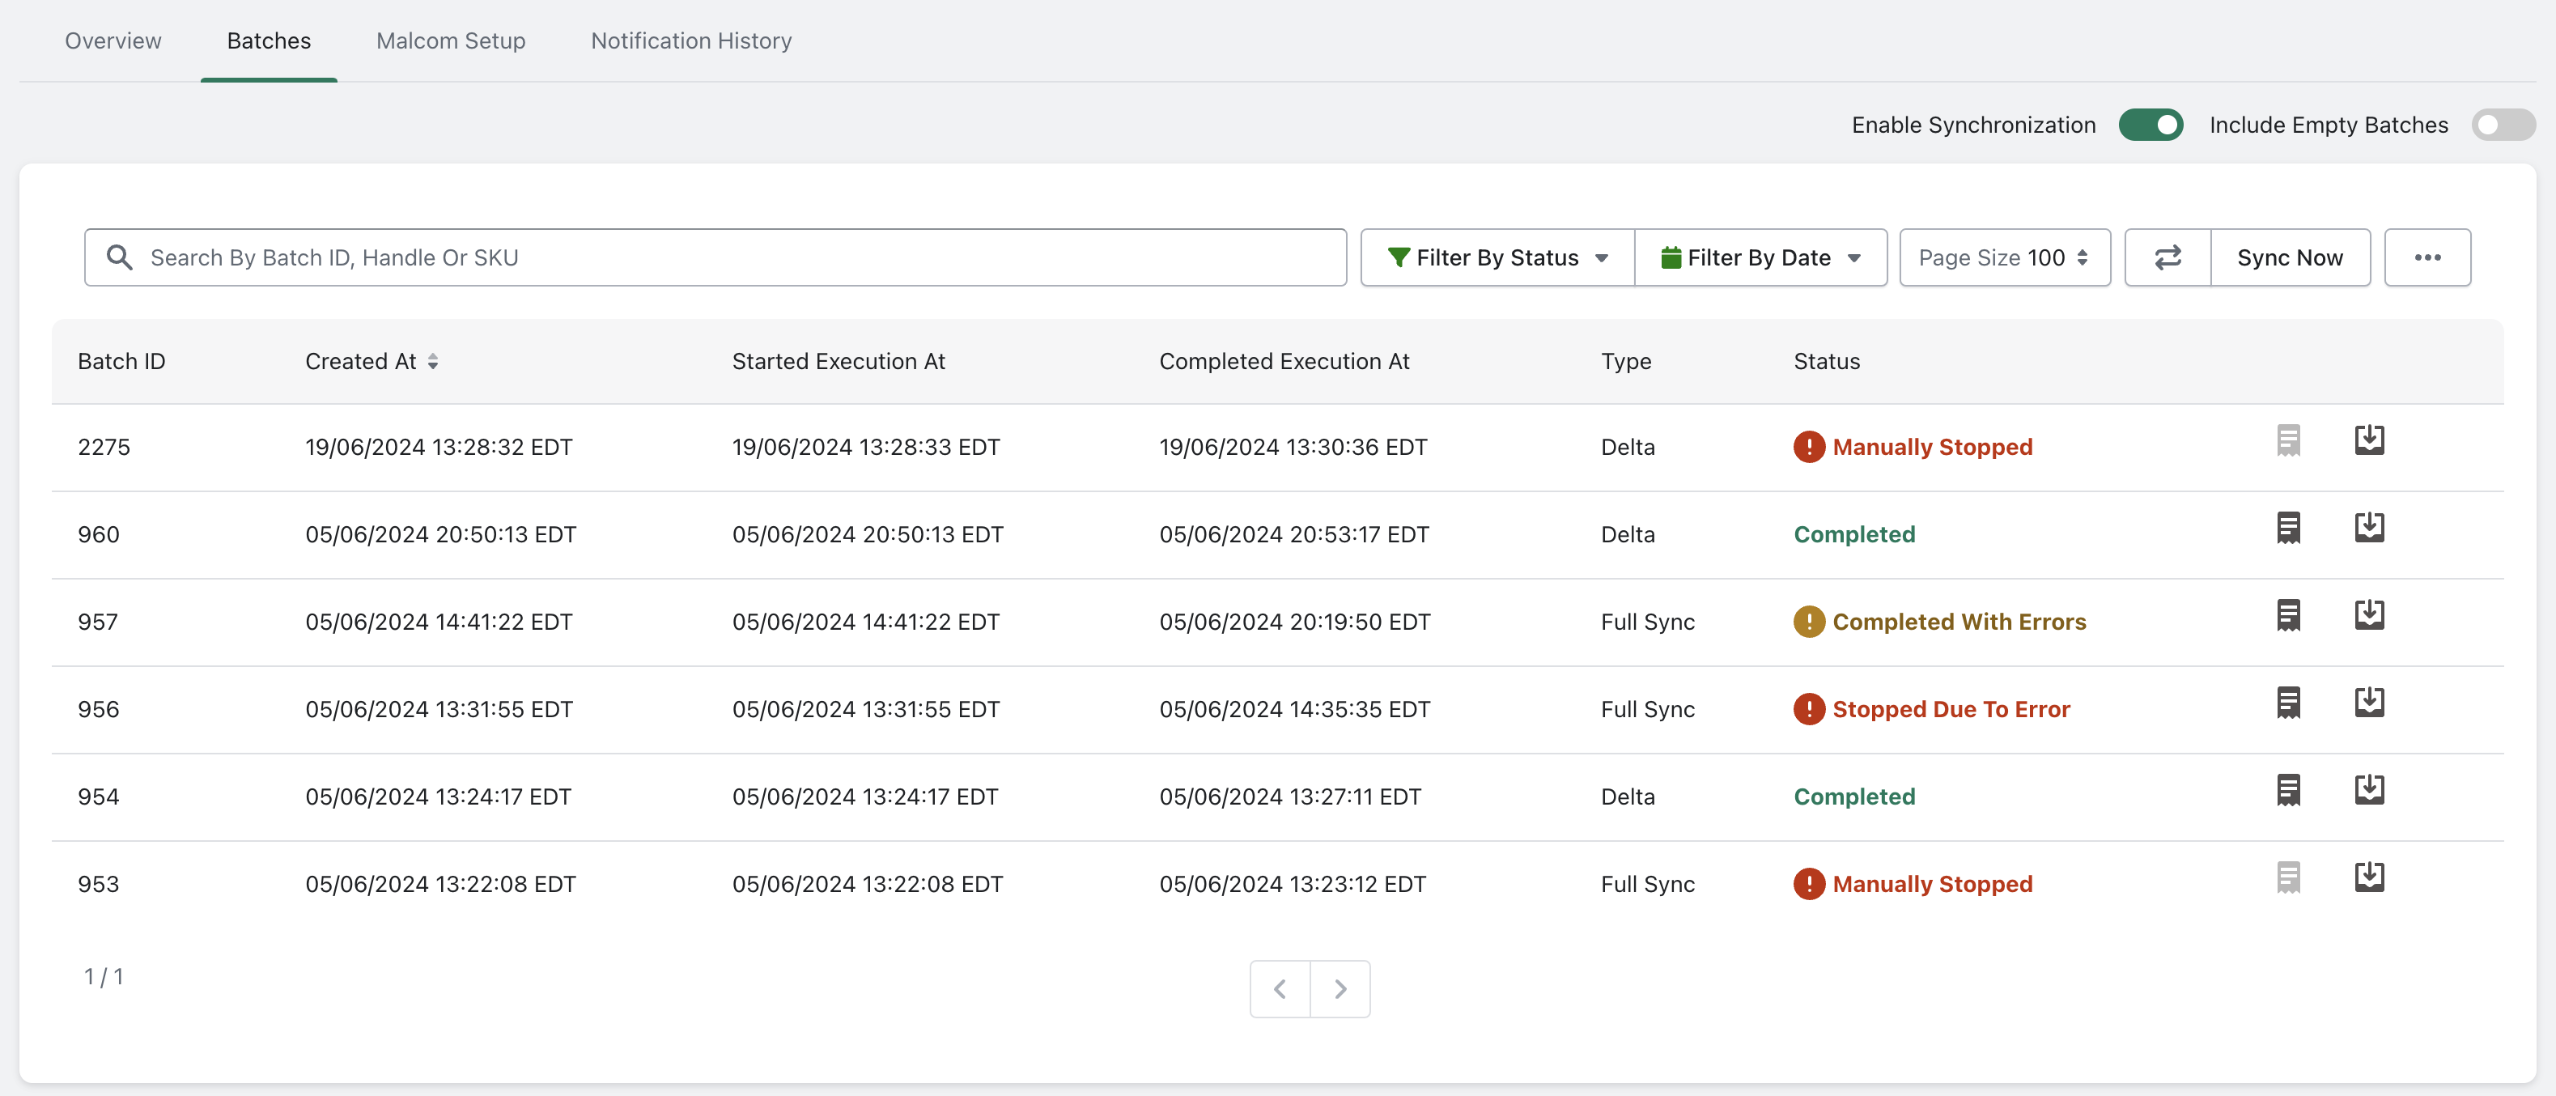The height and width of the screenshot is (1096, 2556).
Task: Open the more options ellipsis menu
Action: click(x=2428, y=257)
